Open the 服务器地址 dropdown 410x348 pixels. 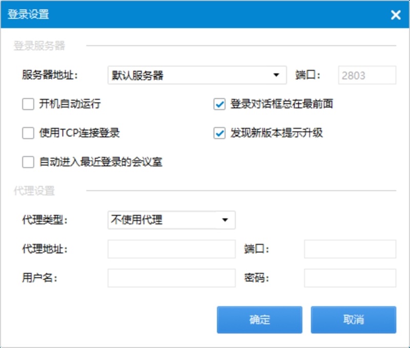pyautogui.click(x=197, y=75)
